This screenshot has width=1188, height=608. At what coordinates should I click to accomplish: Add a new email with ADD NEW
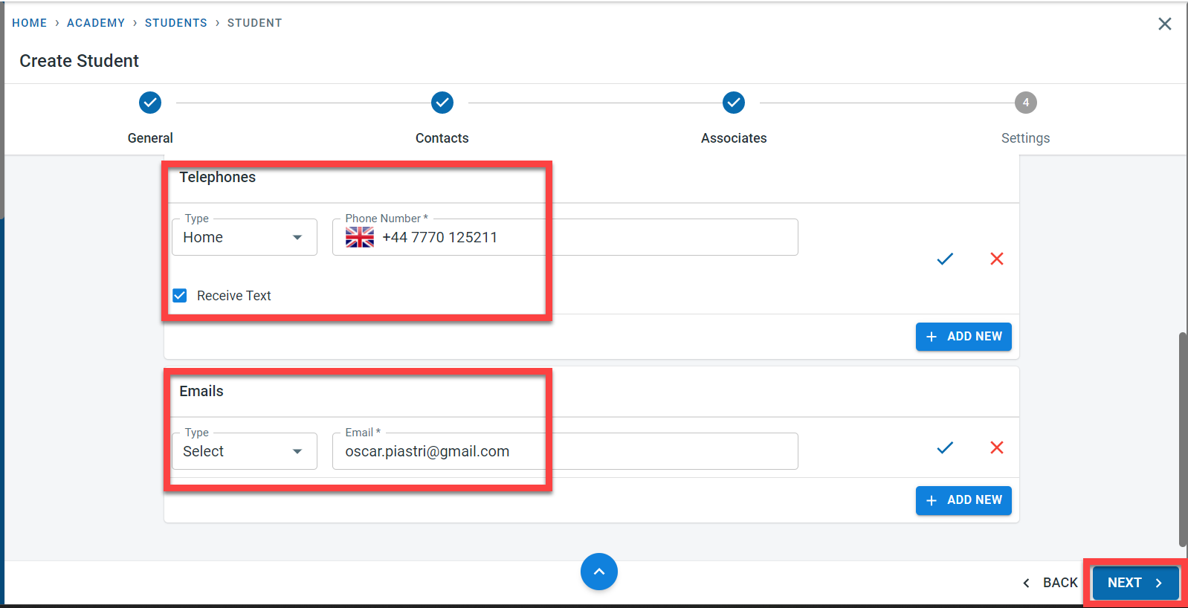(x=963, y=500)
